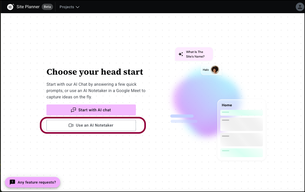
Task: Click the first green section in Home card
Action: pos(241,113)
